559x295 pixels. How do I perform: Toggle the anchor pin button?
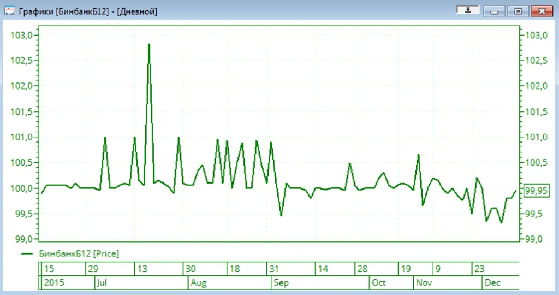click(467, 10)
